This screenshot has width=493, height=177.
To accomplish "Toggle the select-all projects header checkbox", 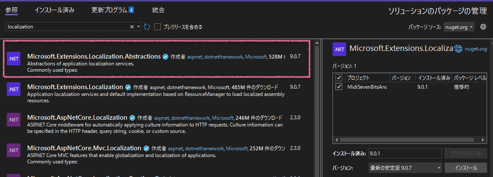I will tap(339, 77).
